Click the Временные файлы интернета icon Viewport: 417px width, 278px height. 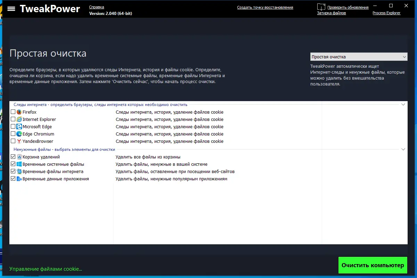coord(19,172)
